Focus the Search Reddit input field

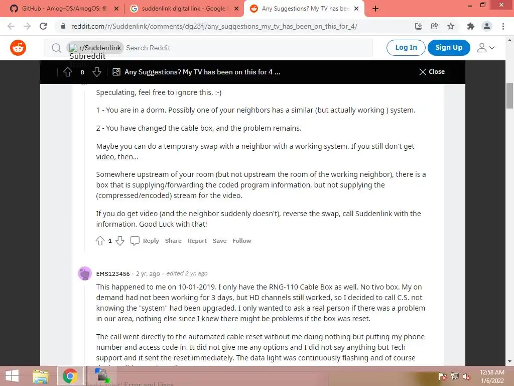pyautogui.click(x=248, y=48)
